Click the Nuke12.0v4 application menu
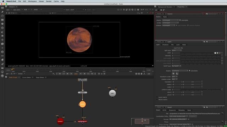Image resolution: width=227 pixels, height=127 pixels. coord(11,1)
